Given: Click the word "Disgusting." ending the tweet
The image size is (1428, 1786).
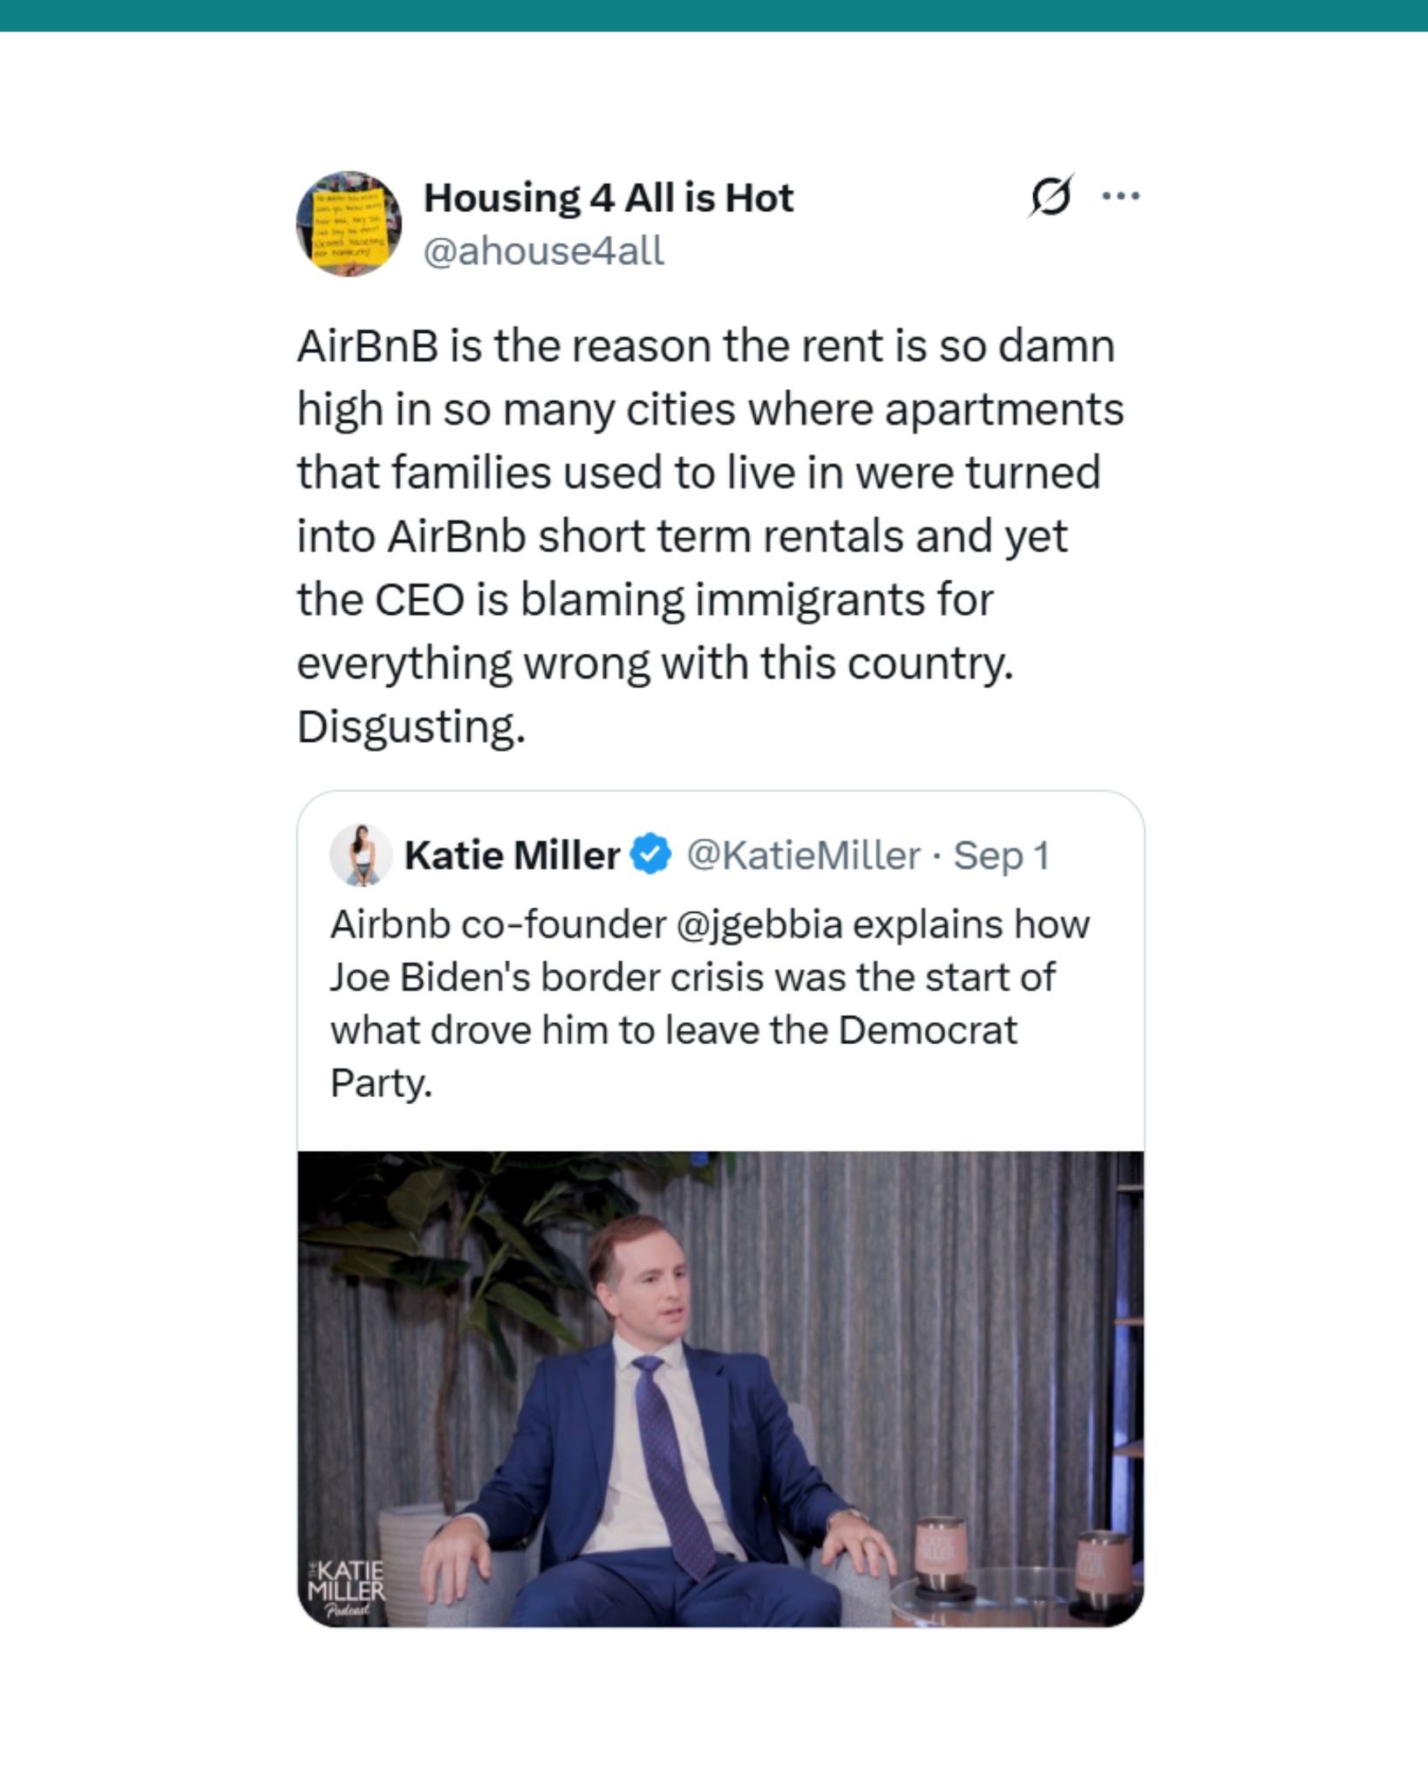Looking at the screenshot, I should (x=411, y=726).
